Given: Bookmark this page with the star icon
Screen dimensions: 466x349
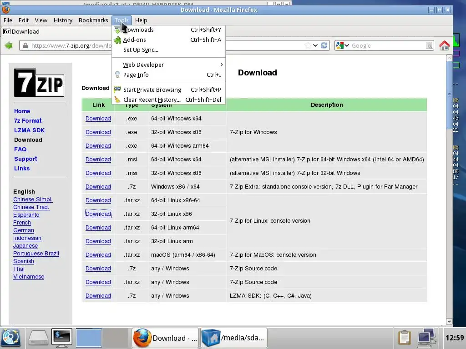Looking at the screenshot, I should click(x=308, y=45).
